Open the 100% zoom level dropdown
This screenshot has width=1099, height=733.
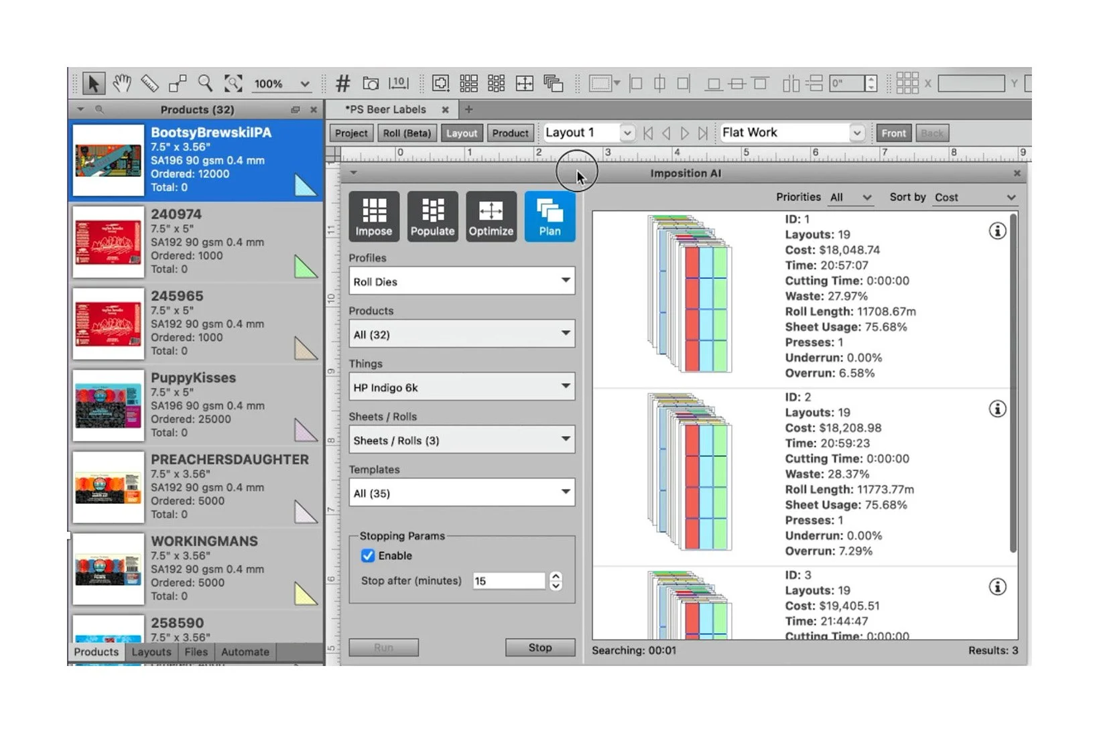tap(281, 84)
